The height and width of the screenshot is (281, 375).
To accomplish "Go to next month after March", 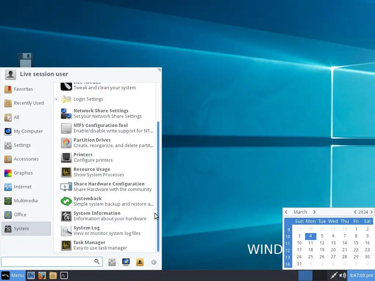I will coord(314,212).
